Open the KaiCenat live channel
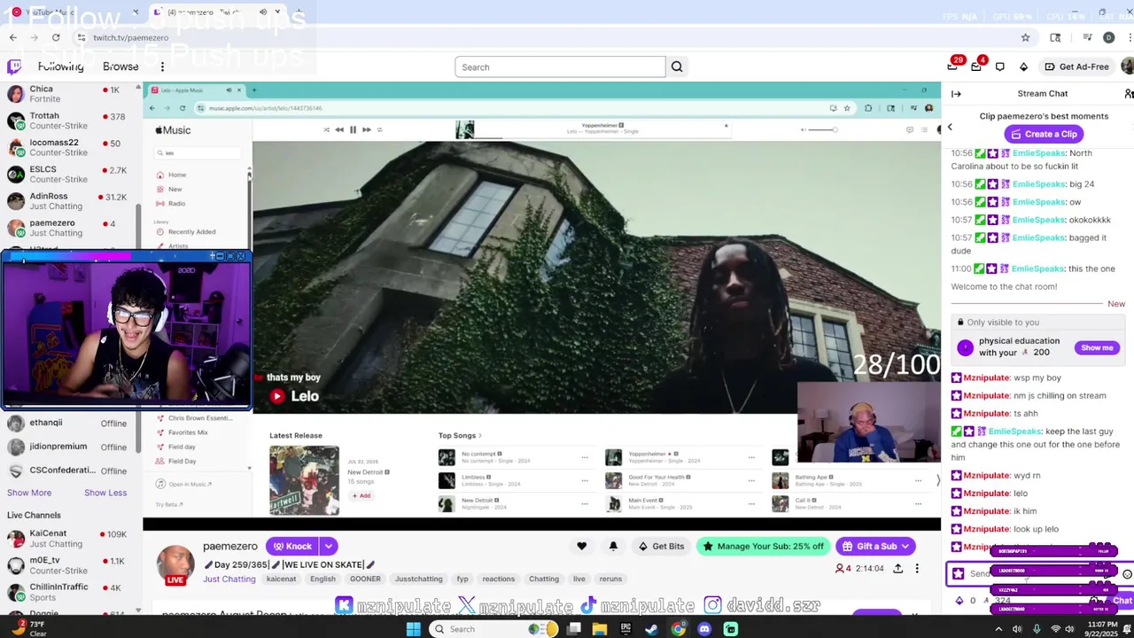The width and height of the screenshot is (1134, 638). [69, 539]
